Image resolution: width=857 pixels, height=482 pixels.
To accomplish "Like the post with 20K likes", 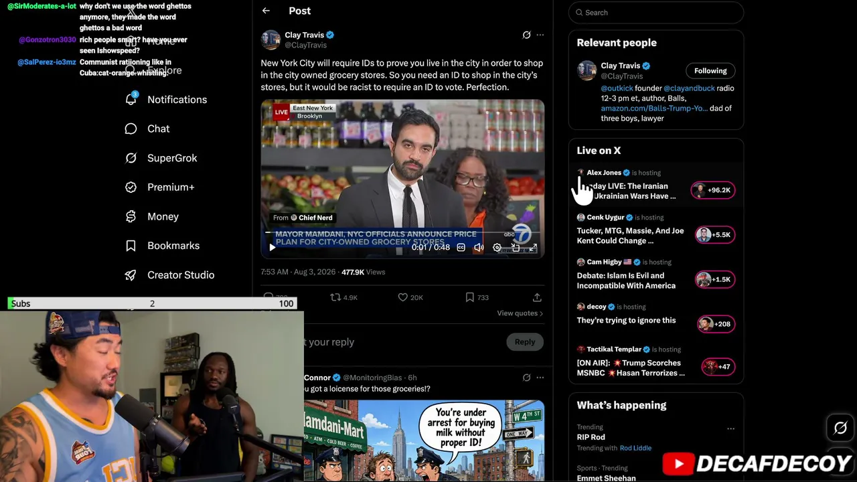I will pos(410,297).
